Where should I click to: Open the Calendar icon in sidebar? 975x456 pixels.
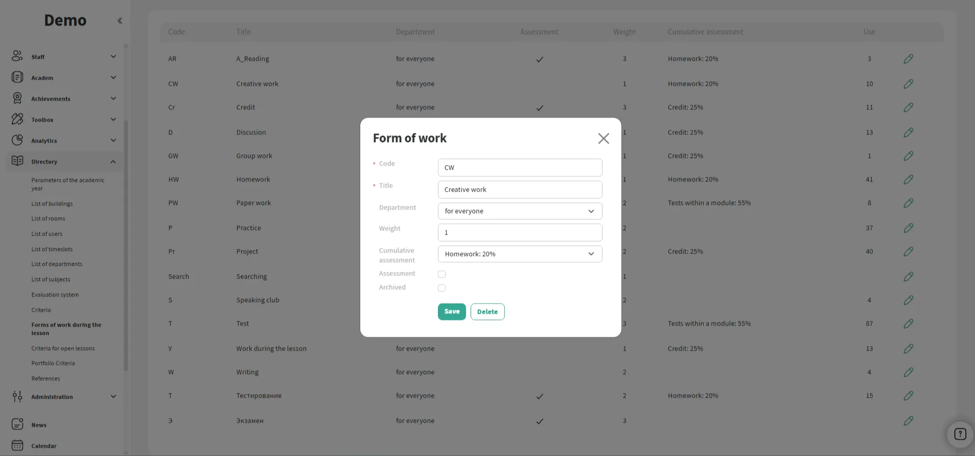(x=17, y=445)
